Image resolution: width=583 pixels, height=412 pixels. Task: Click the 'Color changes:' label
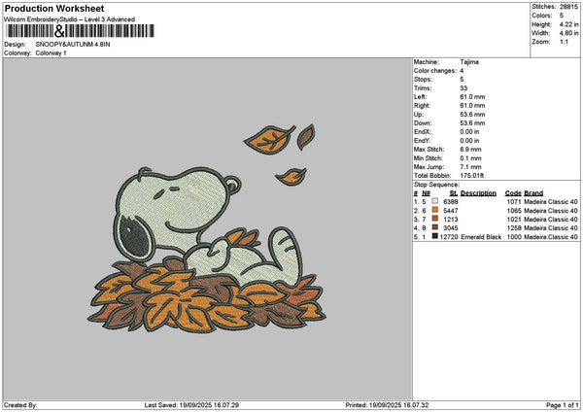(x=435, y=71)
